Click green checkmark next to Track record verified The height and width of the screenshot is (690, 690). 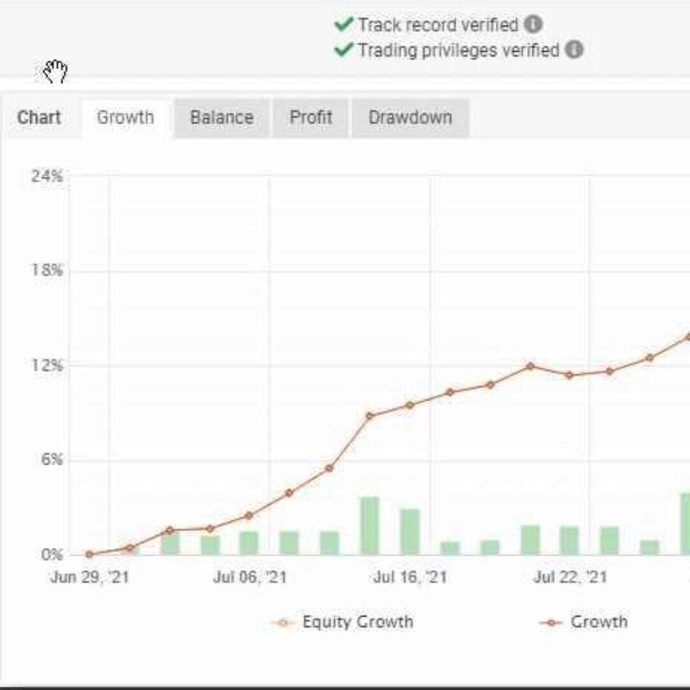point(344,25)
